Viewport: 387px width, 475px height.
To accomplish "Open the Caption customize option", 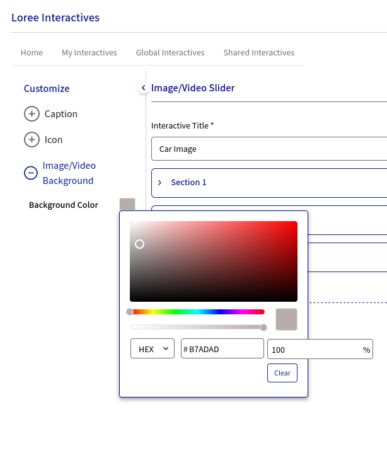I will click(61, 114).
